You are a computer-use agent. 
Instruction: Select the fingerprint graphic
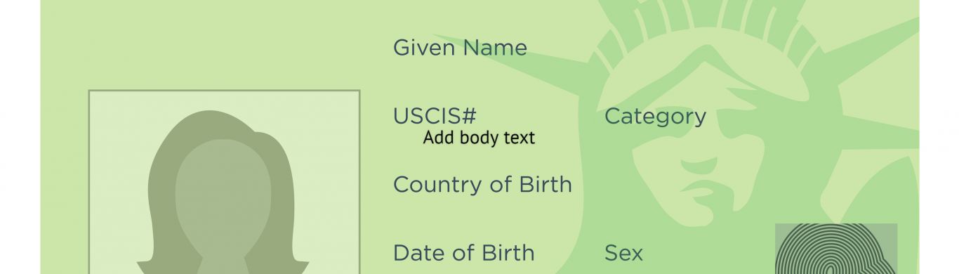pyautogui.click(x=836, y=249)
